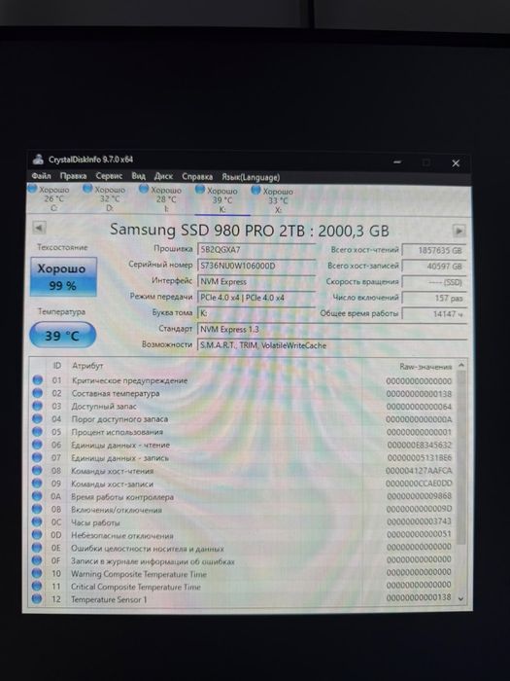The image size is (510, 681).
Task: Go to next disk with right arrow
Action: (459, 231)
